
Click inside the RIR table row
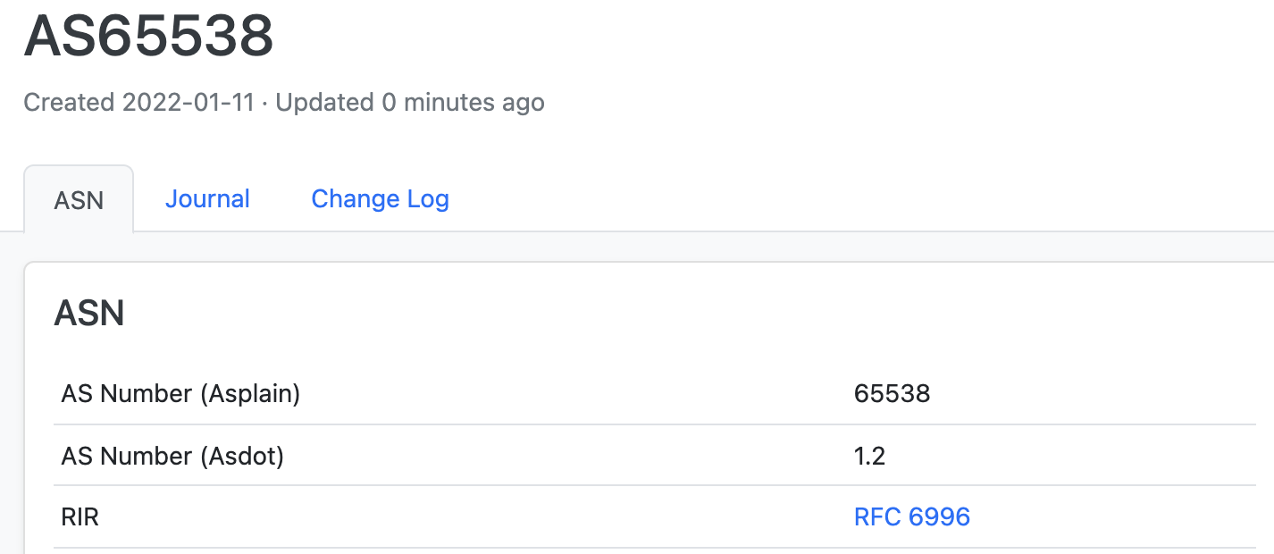536,516
